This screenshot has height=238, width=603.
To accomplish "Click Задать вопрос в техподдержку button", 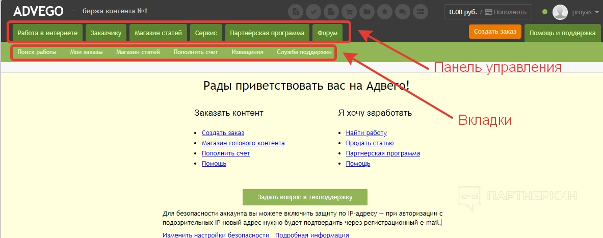I will pyautogui.click(x=305, y=197).
